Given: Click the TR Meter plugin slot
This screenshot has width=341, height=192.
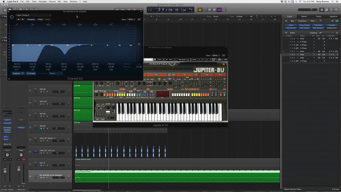Looking at the screenshot, I should point(21,128).
